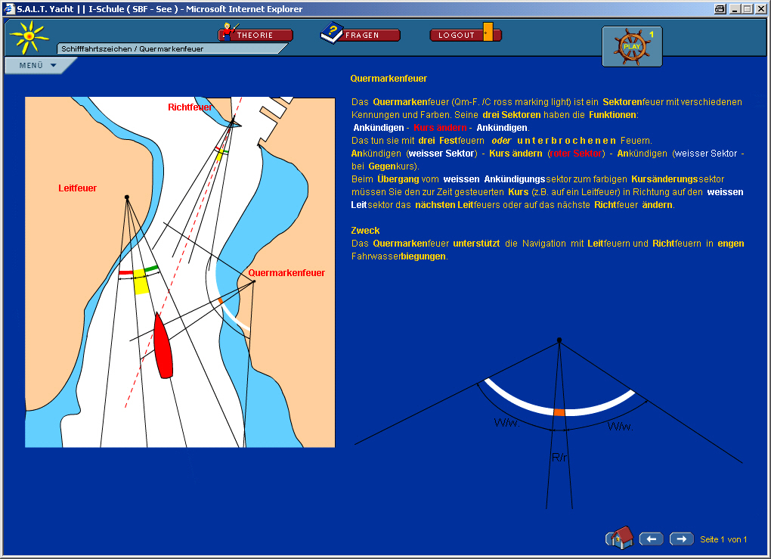Click the left 'W/w.' label in the sector diagram
Viewport: 771px width, 559px height.
(506, 423)
